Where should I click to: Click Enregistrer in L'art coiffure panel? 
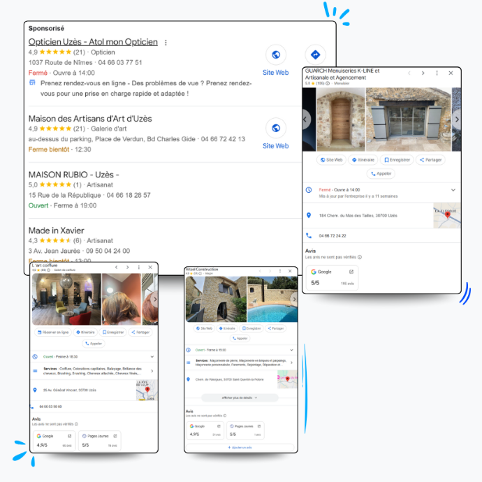click(x=112, y=333)
